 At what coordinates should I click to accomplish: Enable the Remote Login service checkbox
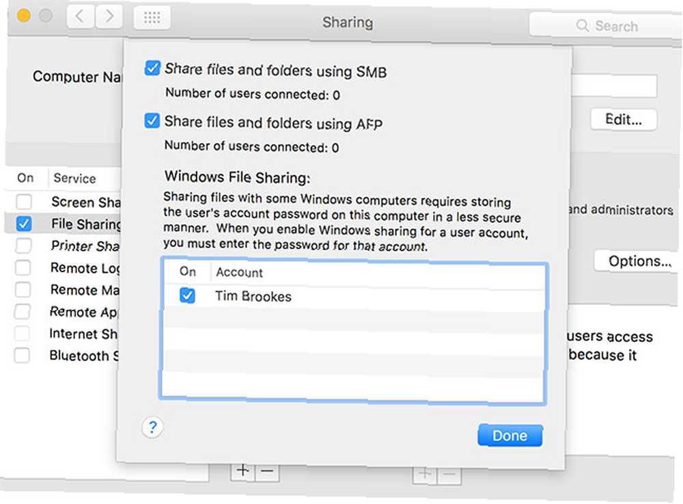[23, 267]
